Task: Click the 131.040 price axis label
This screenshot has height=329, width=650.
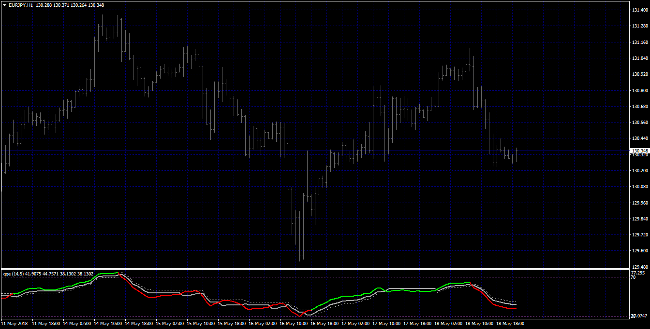Action: click(x=639, y=58)
